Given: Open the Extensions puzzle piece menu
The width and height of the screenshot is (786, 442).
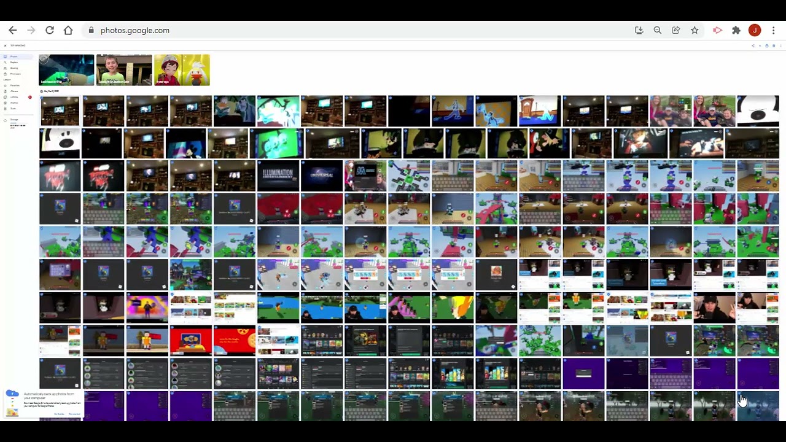Looking at the screenshot, I should (x=736, y=30).
